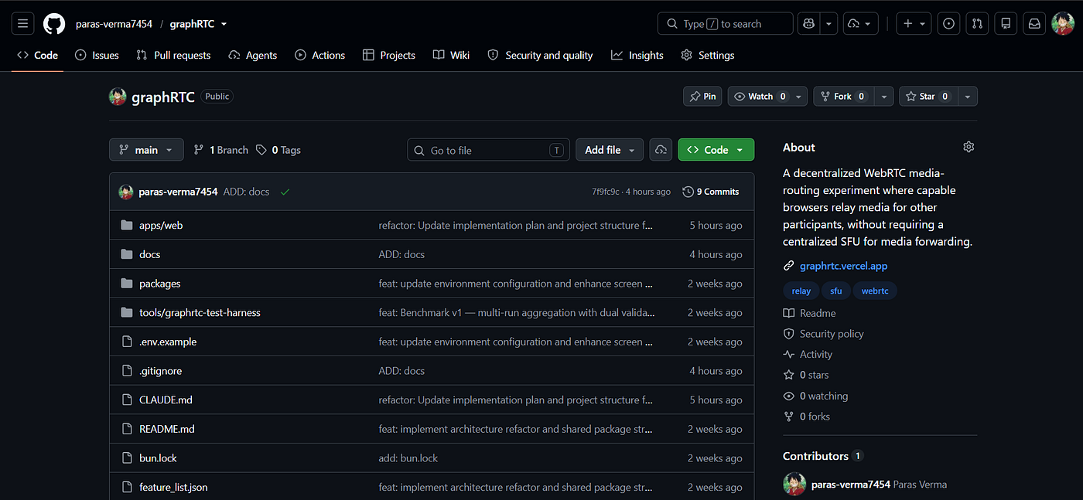This screenshot has height=500, width=1083.
Task: Go to GitHub home via Octocat logo
Action: point(54,24)
